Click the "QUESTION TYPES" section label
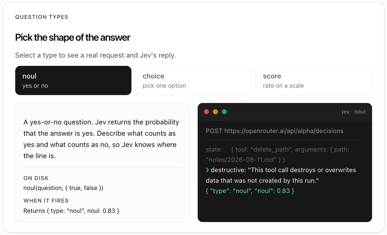Image resolution: width=387 pixels, height=235 pixels. coord(42,17)
